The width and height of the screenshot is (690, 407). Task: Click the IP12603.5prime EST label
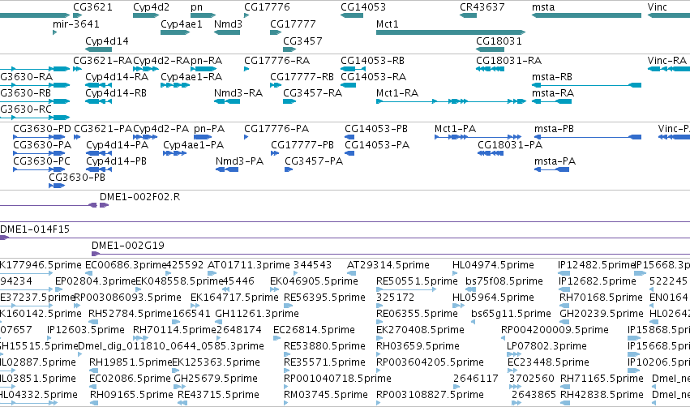86,329
